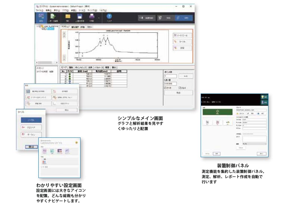This screenshot has width=289, height=206.
Task: Click the P/V column header in peak table
Action: pyautogui.click(x=70, y=71)
